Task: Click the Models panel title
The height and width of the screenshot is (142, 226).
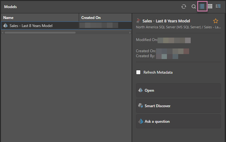Action: 11,7
